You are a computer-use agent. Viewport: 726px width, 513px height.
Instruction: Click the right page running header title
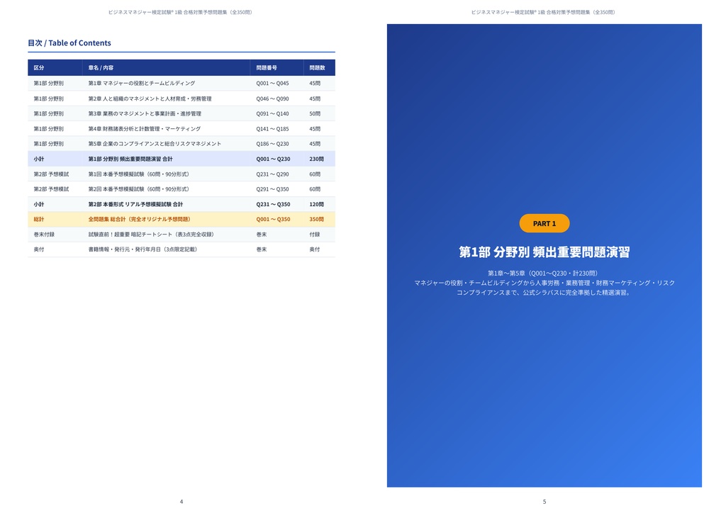click(x=544, y=12)
